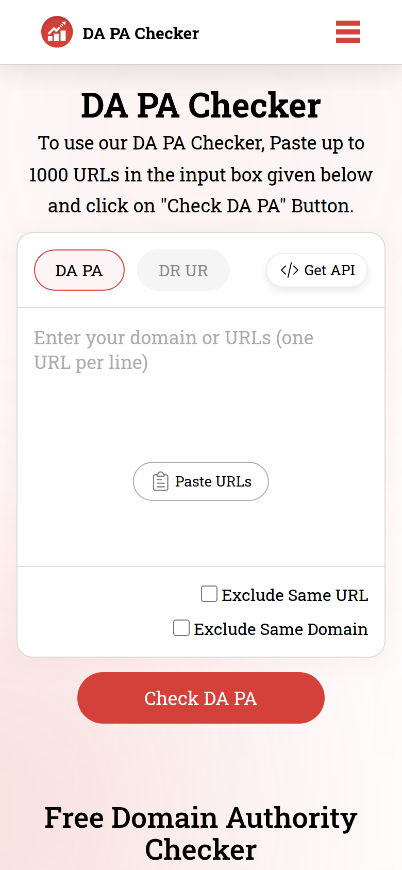Tick the Exclude Same Domain checkbox
Viewport: 402px width, 870px height.
coord(181,628)
